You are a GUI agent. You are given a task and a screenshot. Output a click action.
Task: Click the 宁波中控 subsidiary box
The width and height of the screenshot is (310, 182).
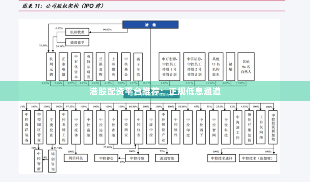point(151,127)
